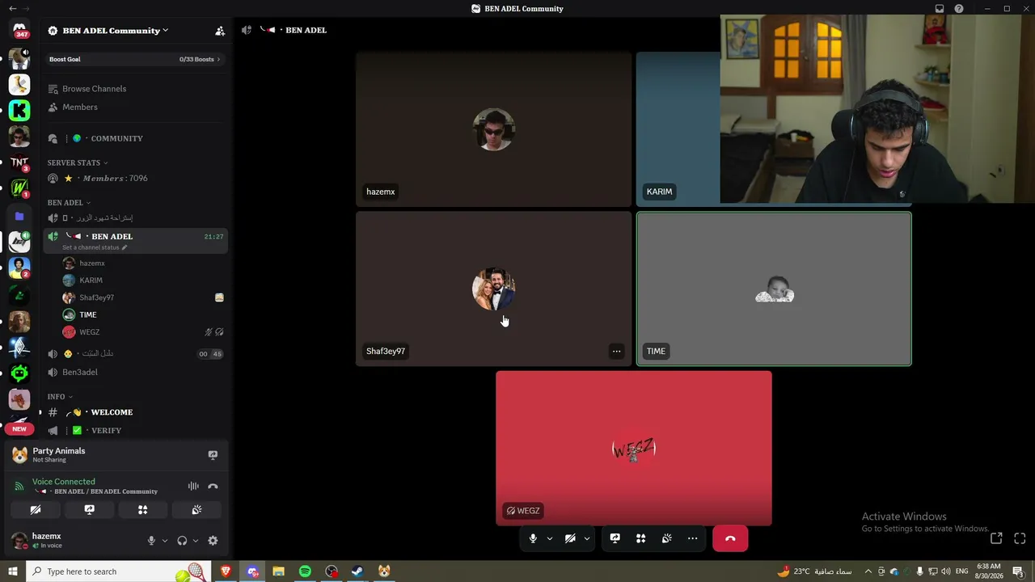1035x582 pixels.
Task: Click the speaker icon beside BEN ADEL header
Action: pos(247,30)
